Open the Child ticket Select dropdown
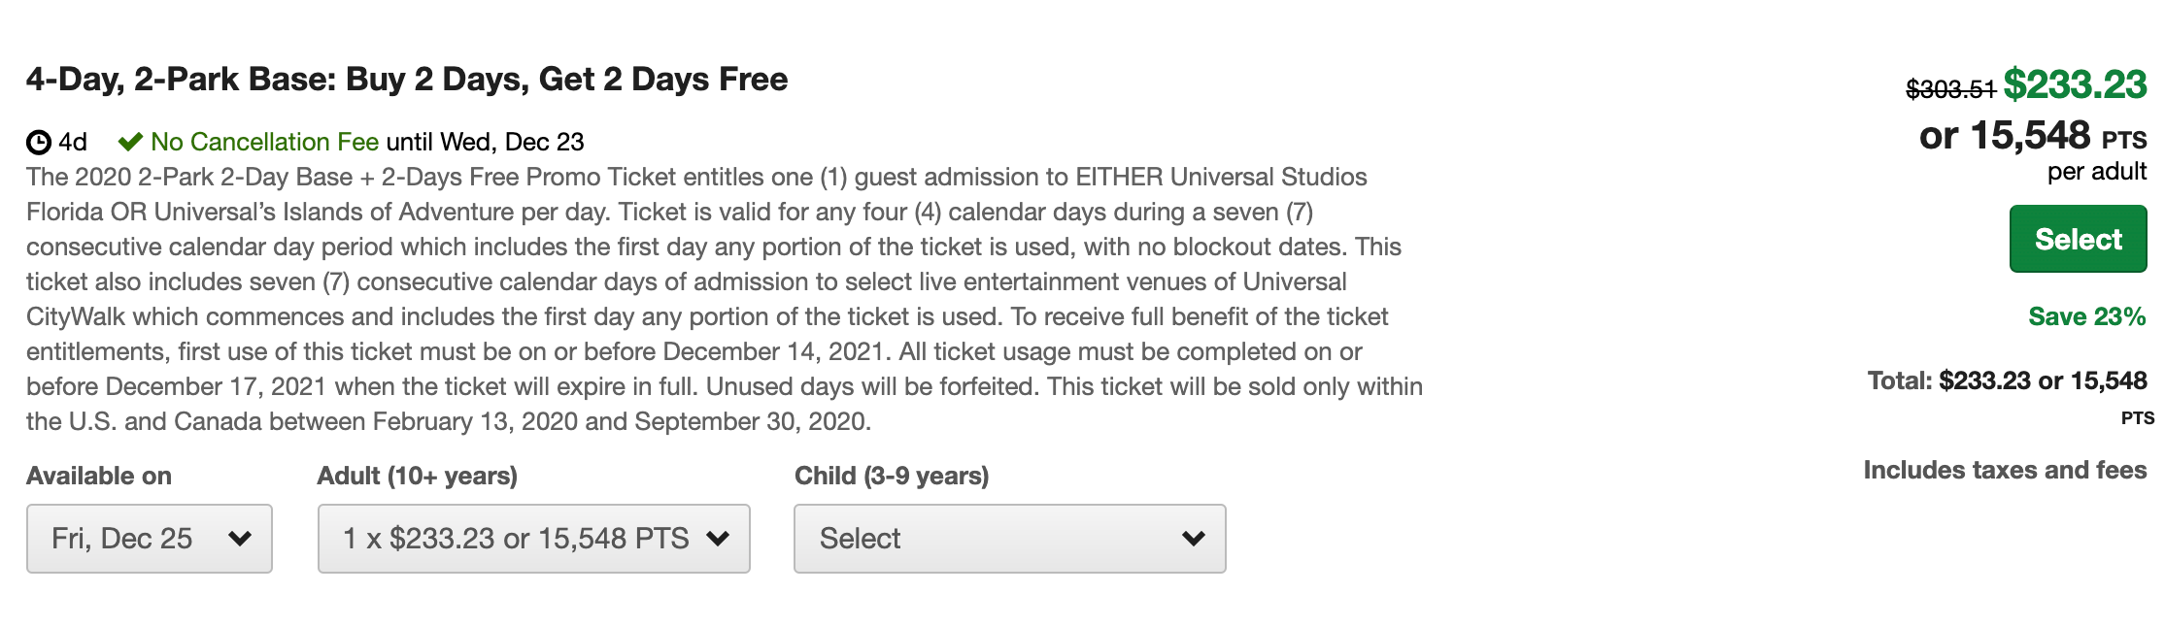Image resolution: width=2165 pixels, height=627 pixels. 1009,538
